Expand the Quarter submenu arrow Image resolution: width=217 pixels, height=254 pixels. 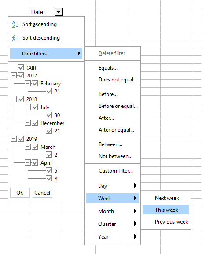pos(135,224)
